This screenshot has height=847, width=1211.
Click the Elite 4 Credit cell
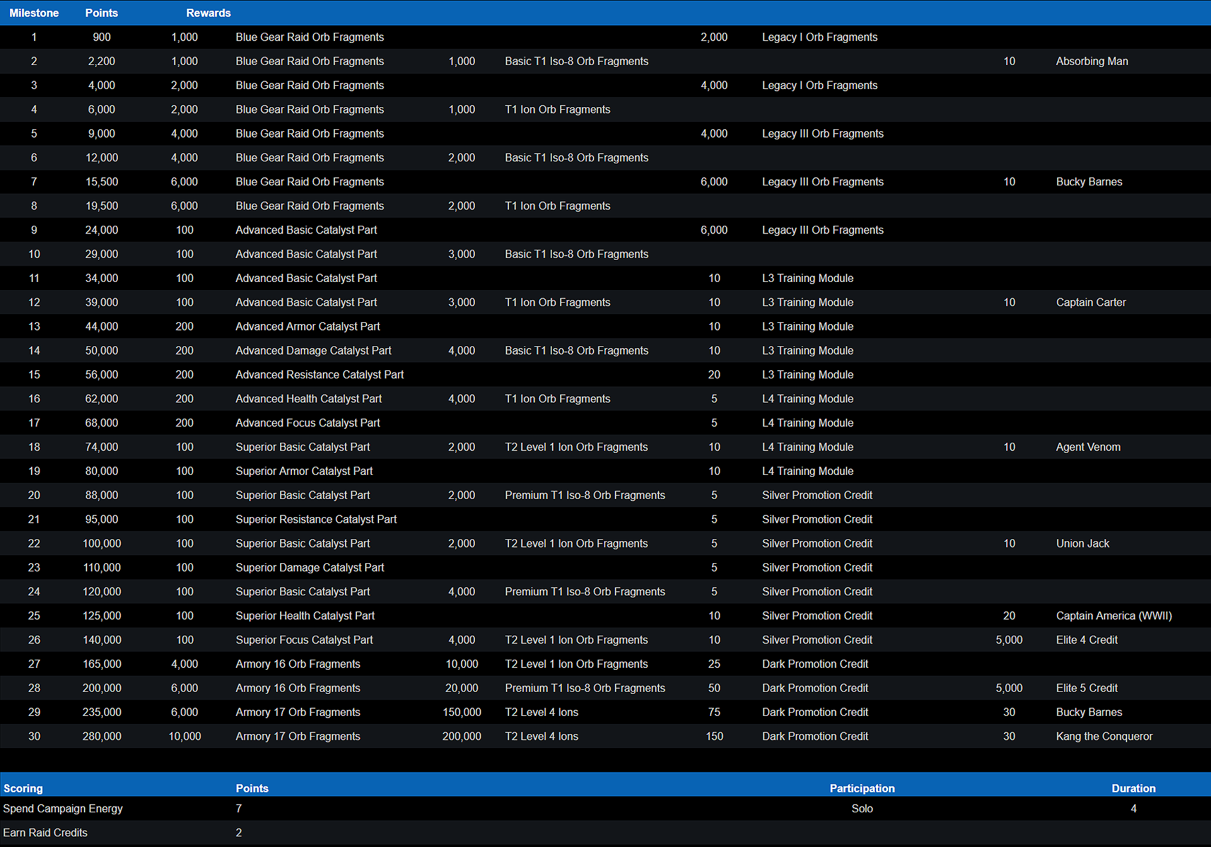click(1087, 640)
